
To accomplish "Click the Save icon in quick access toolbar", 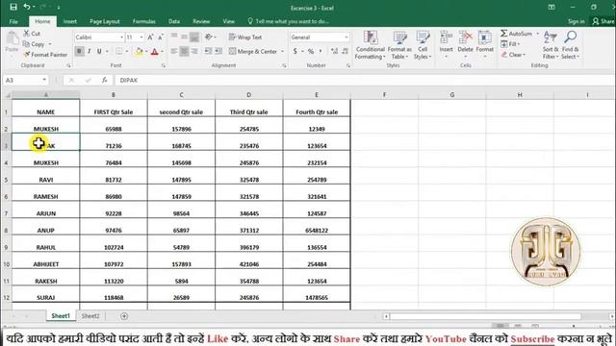I will 13,7.
